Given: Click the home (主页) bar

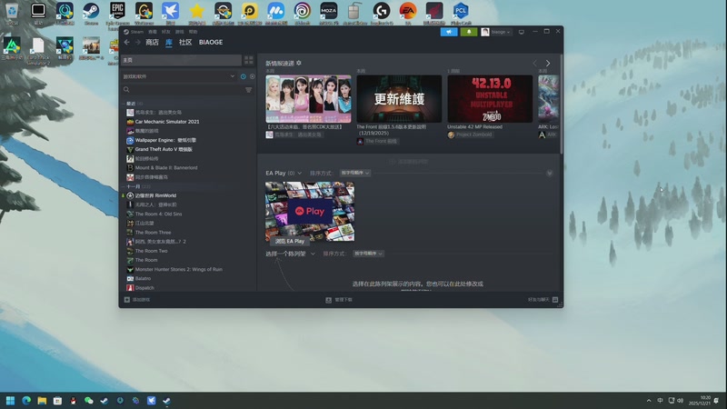Looking at the screenshot, I should pyautogui.click(x=181, y=60).
